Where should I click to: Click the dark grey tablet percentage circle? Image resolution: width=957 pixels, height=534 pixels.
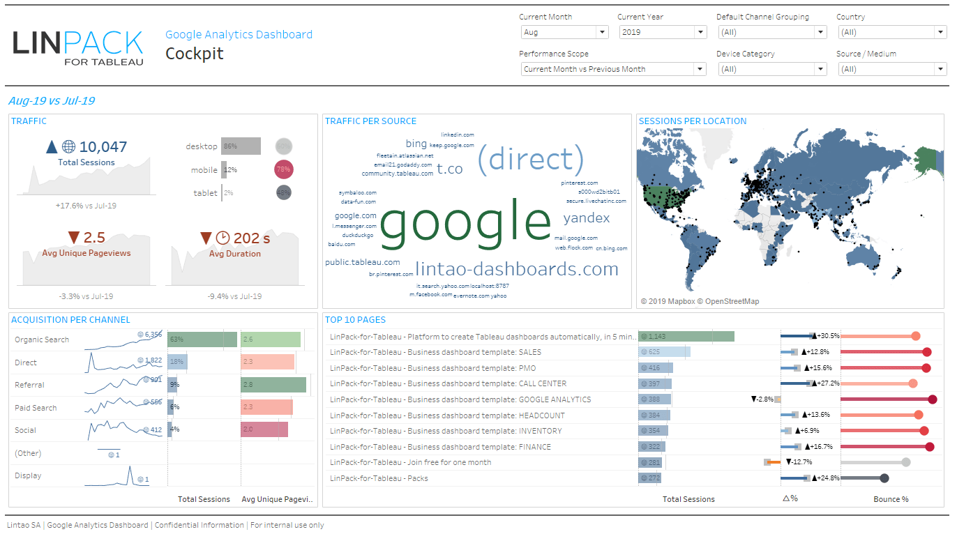[283, 192]
